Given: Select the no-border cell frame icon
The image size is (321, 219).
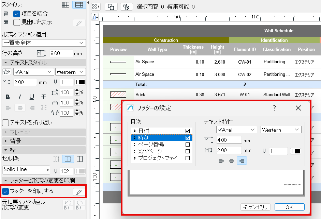Looking at the screenshot, I should click(56, 159).
